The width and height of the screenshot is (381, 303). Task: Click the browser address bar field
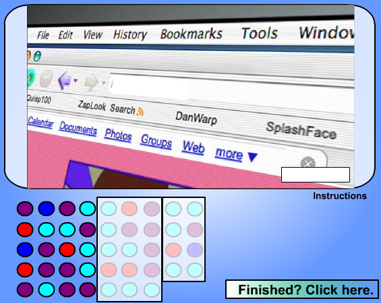point(149,86)
